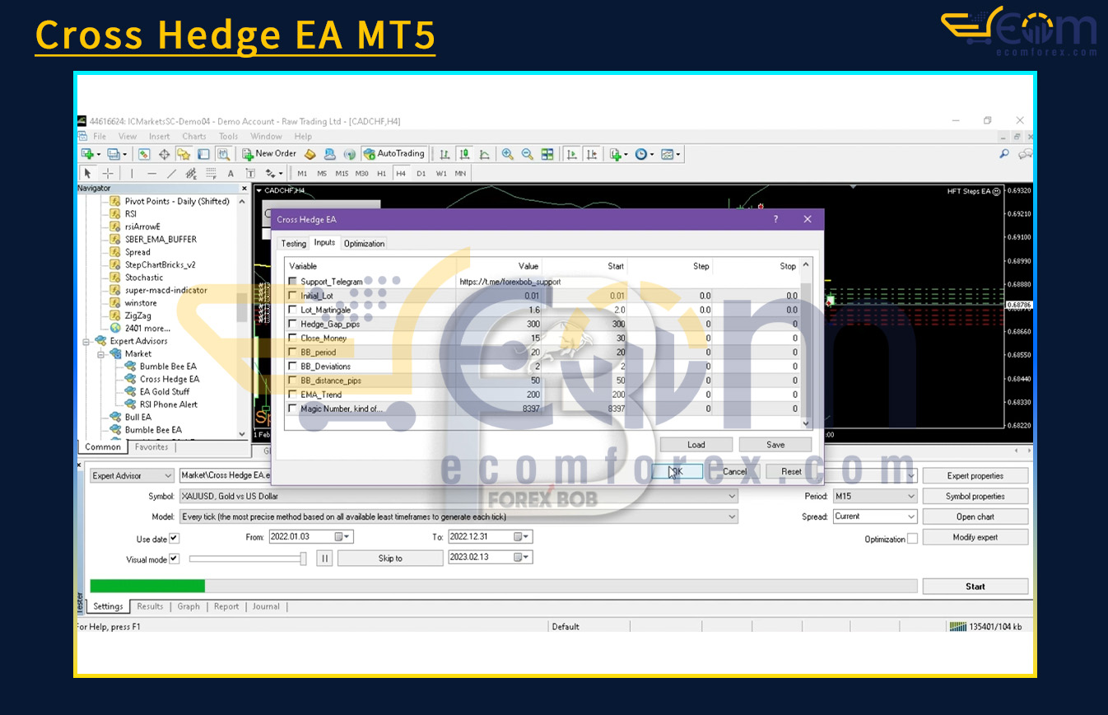Open the From date 2022.01.03 picker
The width and height of the screenshot is (1108, 715).
343,536
